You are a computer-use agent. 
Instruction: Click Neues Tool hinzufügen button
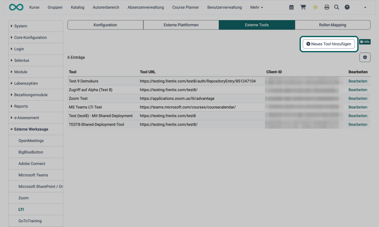(x=329, y=44)
